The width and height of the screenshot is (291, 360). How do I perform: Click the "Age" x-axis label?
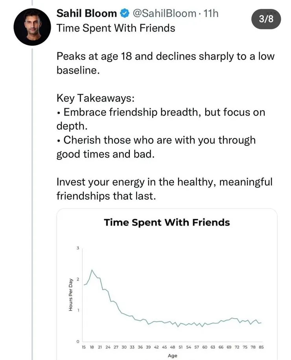(173, 356)
